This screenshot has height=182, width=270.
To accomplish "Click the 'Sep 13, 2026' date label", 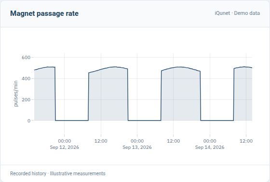I will pyautogui.click(x=137, y=147).
